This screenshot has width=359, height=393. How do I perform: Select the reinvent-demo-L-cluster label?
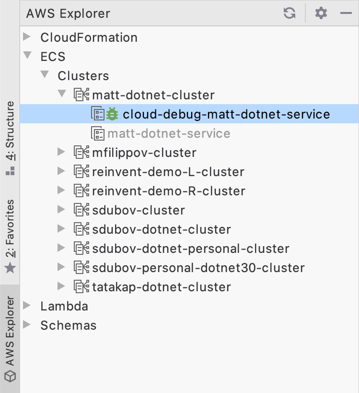click(168, 172)
